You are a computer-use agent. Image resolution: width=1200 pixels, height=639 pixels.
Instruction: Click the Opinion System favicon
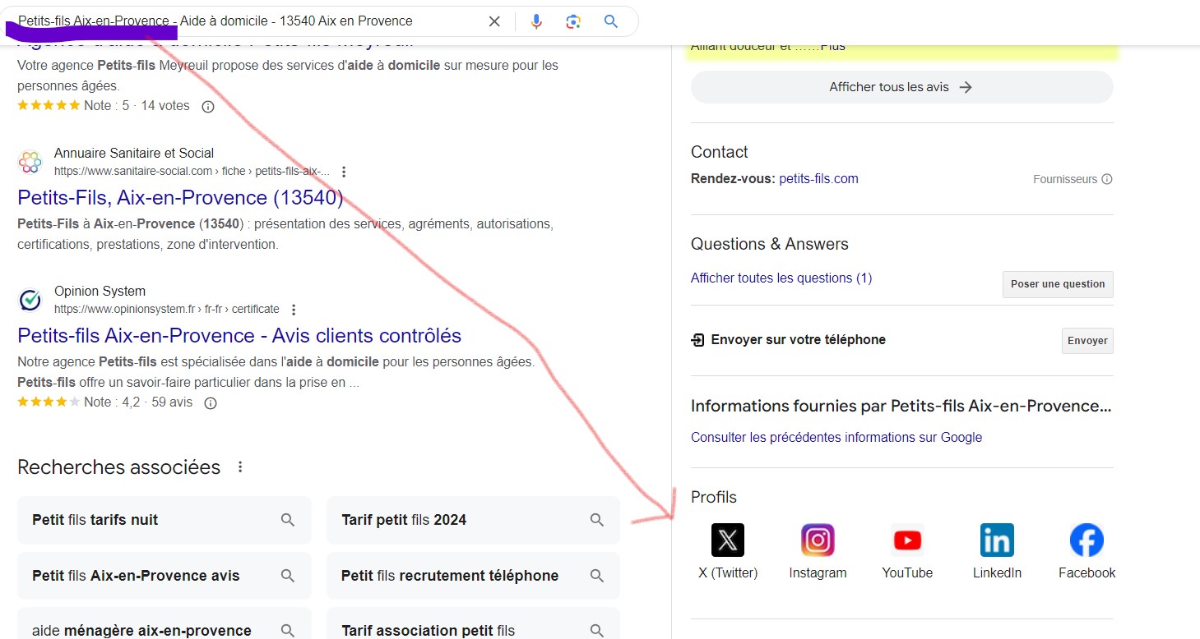pos(30,300)
